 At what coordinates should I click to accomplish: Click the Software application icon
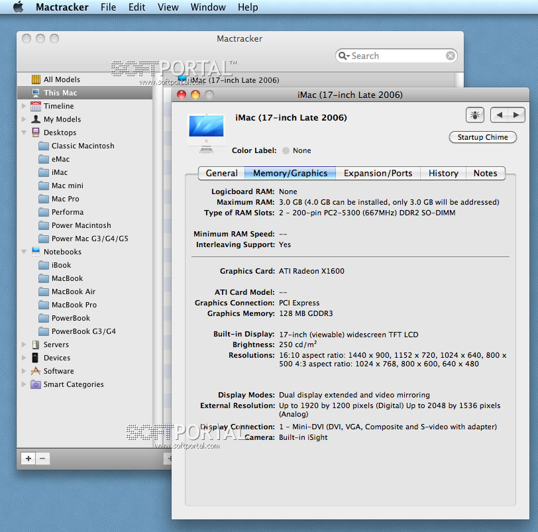tap(36, 371)
